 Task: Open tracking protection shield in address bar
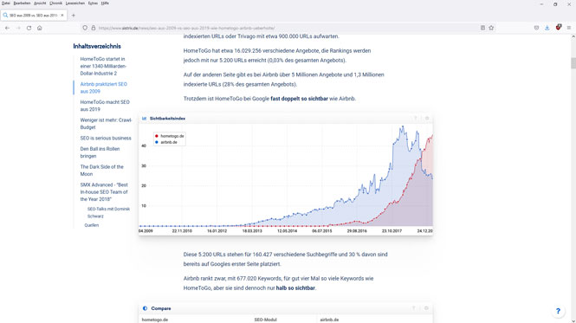click(85, 28)
